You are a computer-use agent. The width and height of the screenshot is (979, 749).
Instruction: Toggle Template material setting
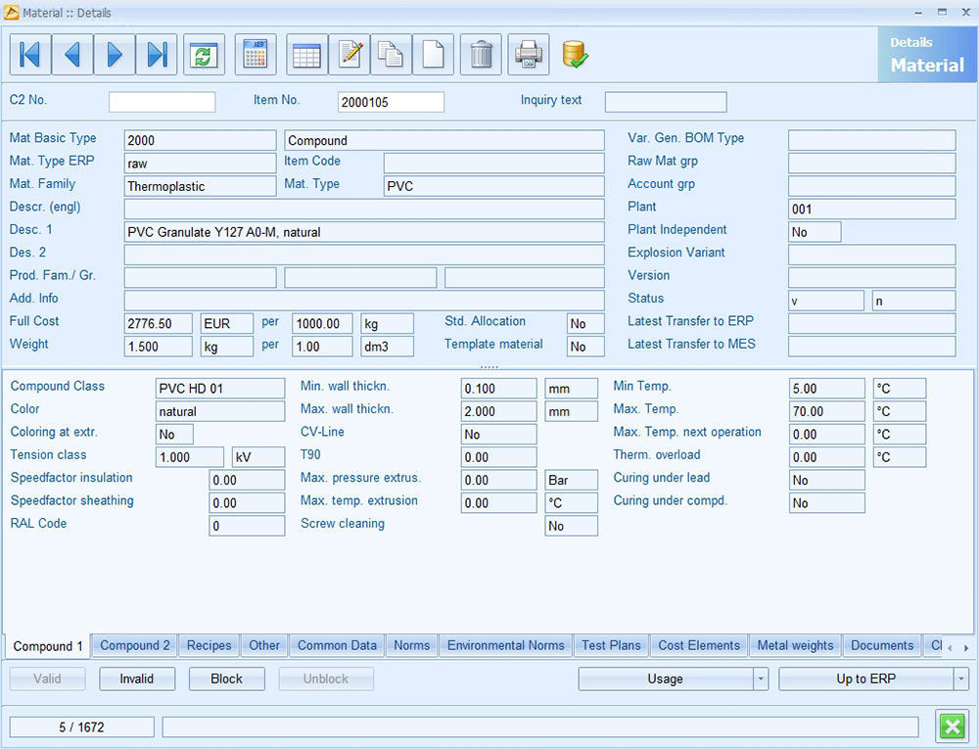(x=583, y=346)
